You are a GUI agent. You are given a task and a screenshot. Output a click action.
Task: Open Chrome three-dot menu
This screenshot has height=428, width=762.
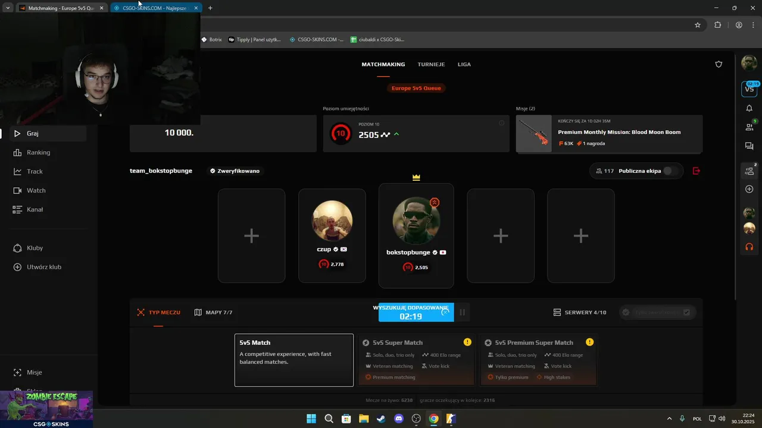(x=752, y=25)
